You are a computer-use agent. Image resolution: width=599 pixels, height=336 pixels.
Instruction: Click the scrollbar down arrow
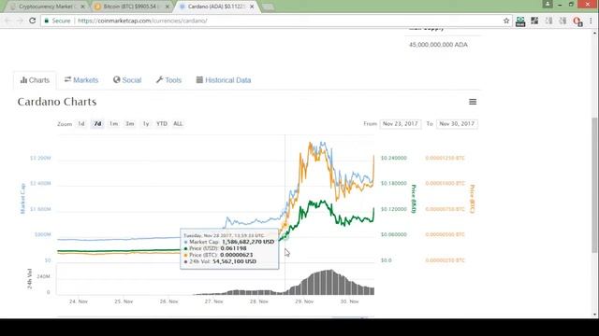[594, 315]
